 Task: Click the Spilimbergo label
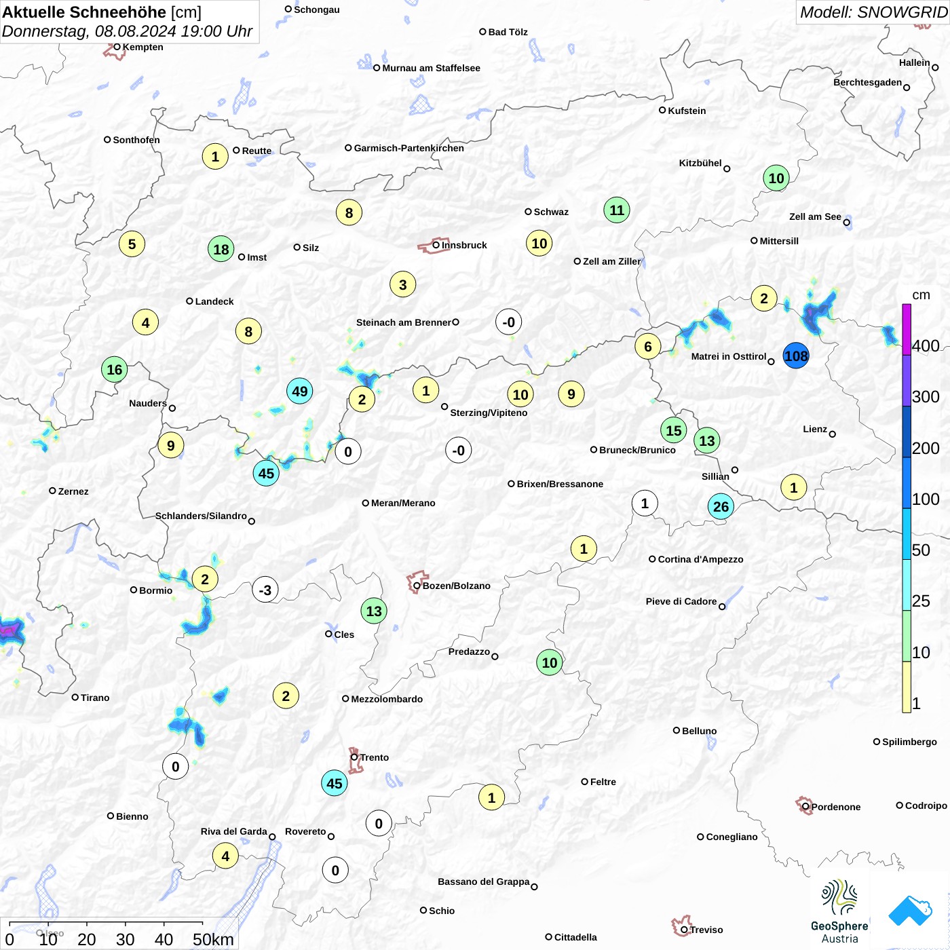click(910, 742)
